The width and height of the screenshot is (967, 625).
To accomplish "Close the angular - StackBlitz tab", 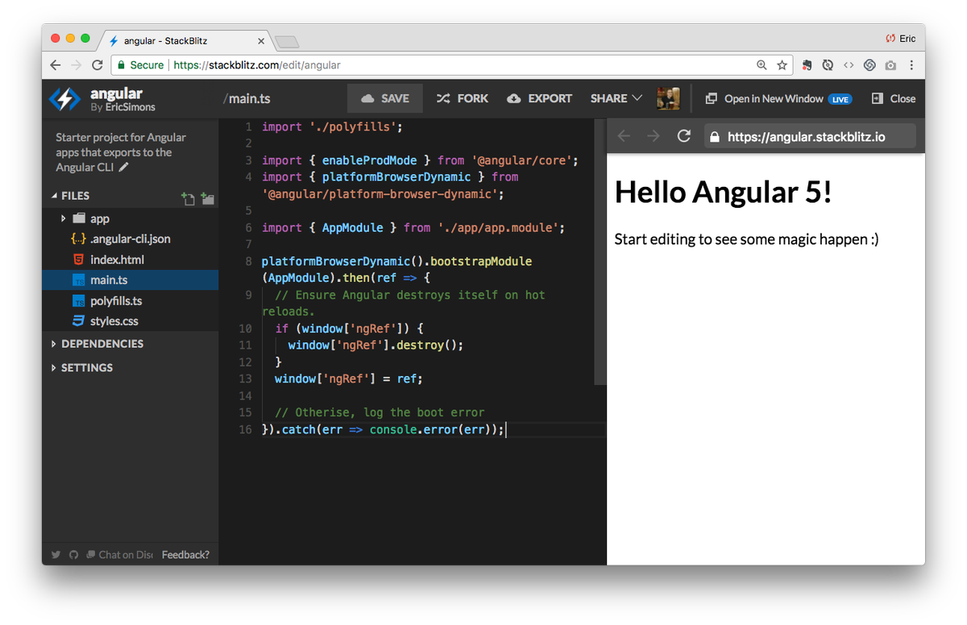I will tap(260, 41).
